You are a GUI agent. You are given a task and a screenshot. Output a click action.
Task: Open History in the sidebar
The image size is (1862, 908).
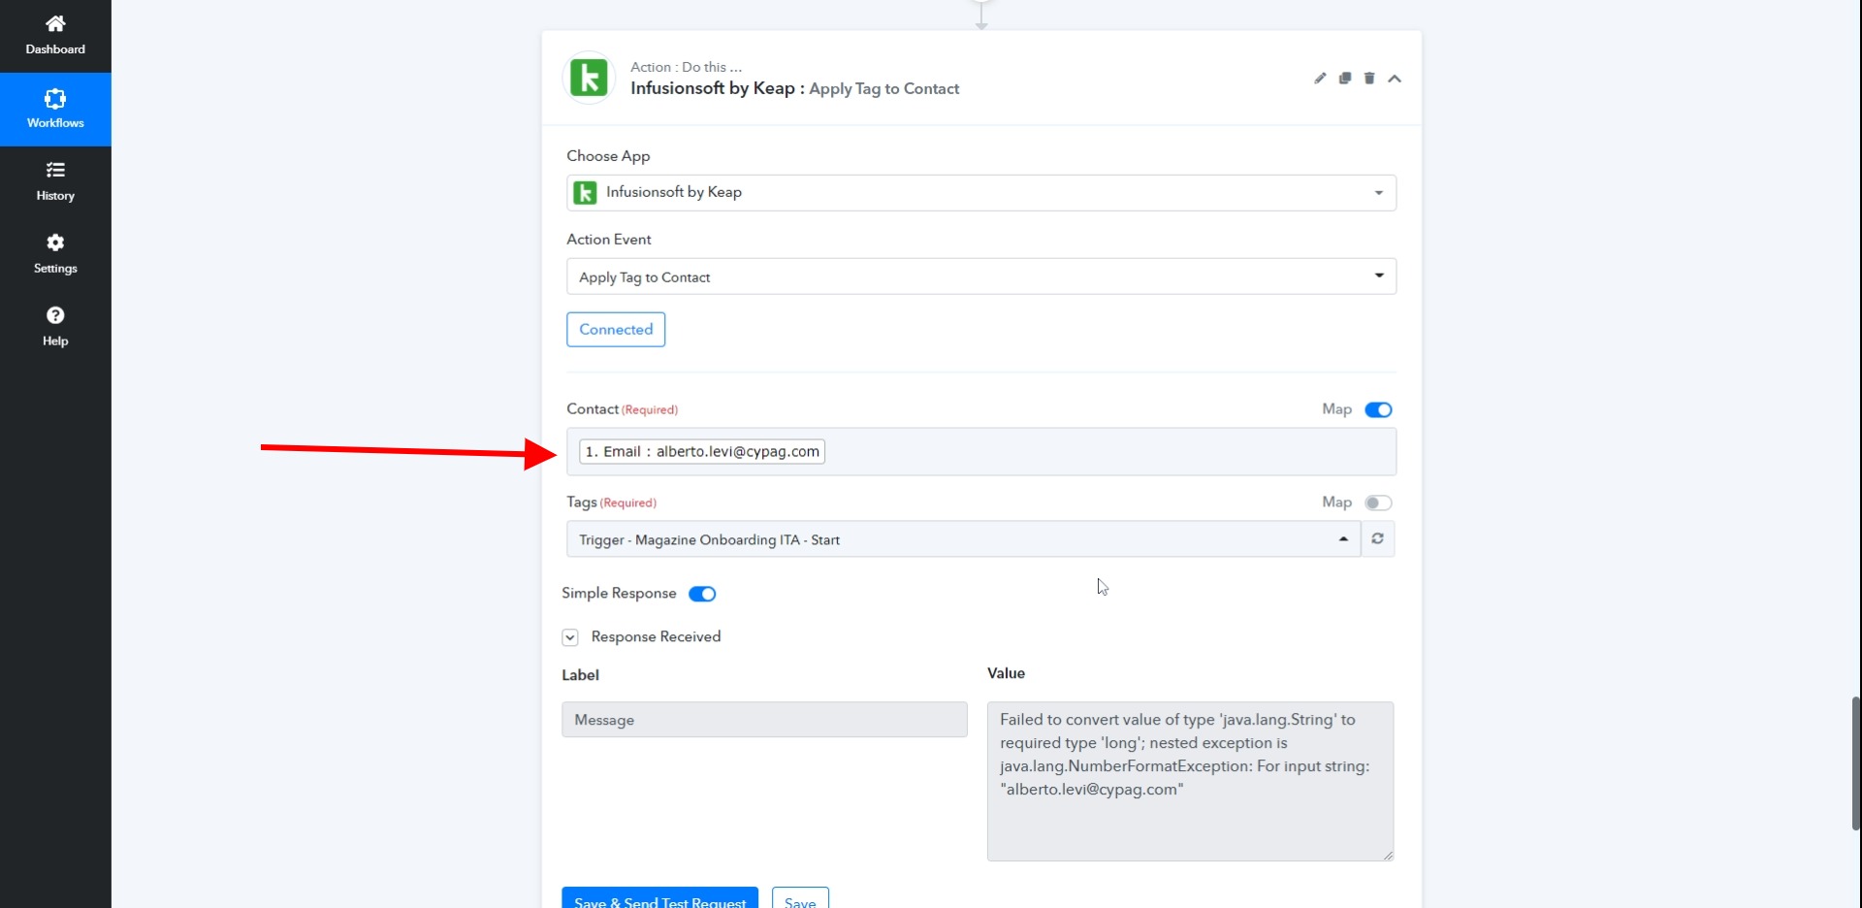click(55, 181)
